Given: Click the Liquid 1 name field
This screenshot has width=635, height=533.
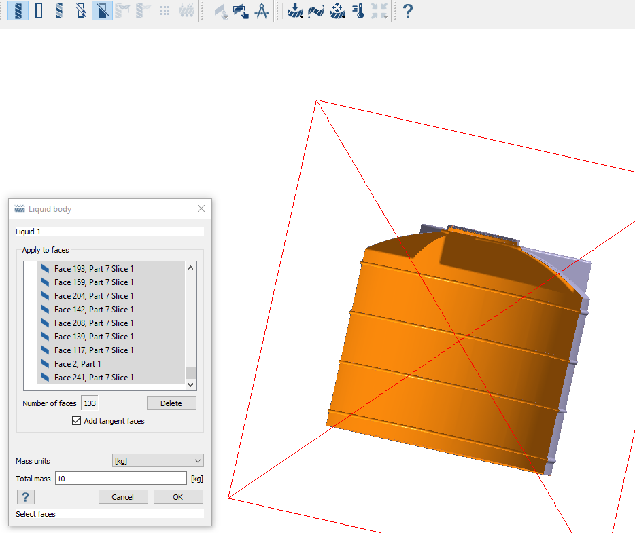Looking at the screenshot, I should [109, 232].
